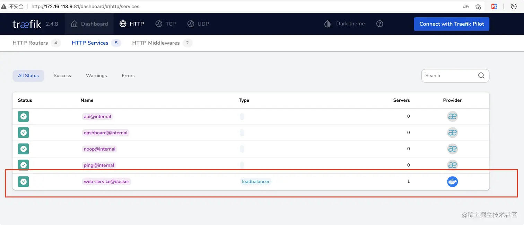Click the Name column header
This screenshot has width=524, height=225.
[x=87, y=100]
